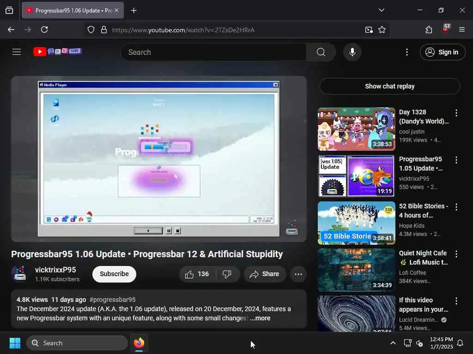Click cool justin channel name
Viewport: 473px width, 354px height.
pos(412,131)
